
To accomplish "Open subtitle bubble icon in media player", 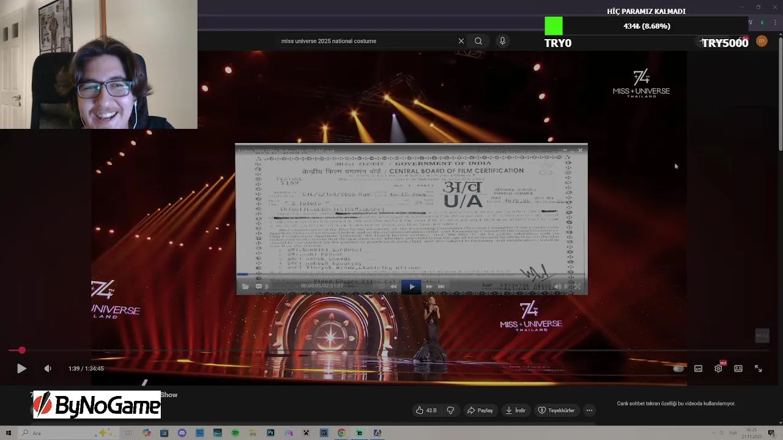I will pyautogui.click(x=258, y=287).
